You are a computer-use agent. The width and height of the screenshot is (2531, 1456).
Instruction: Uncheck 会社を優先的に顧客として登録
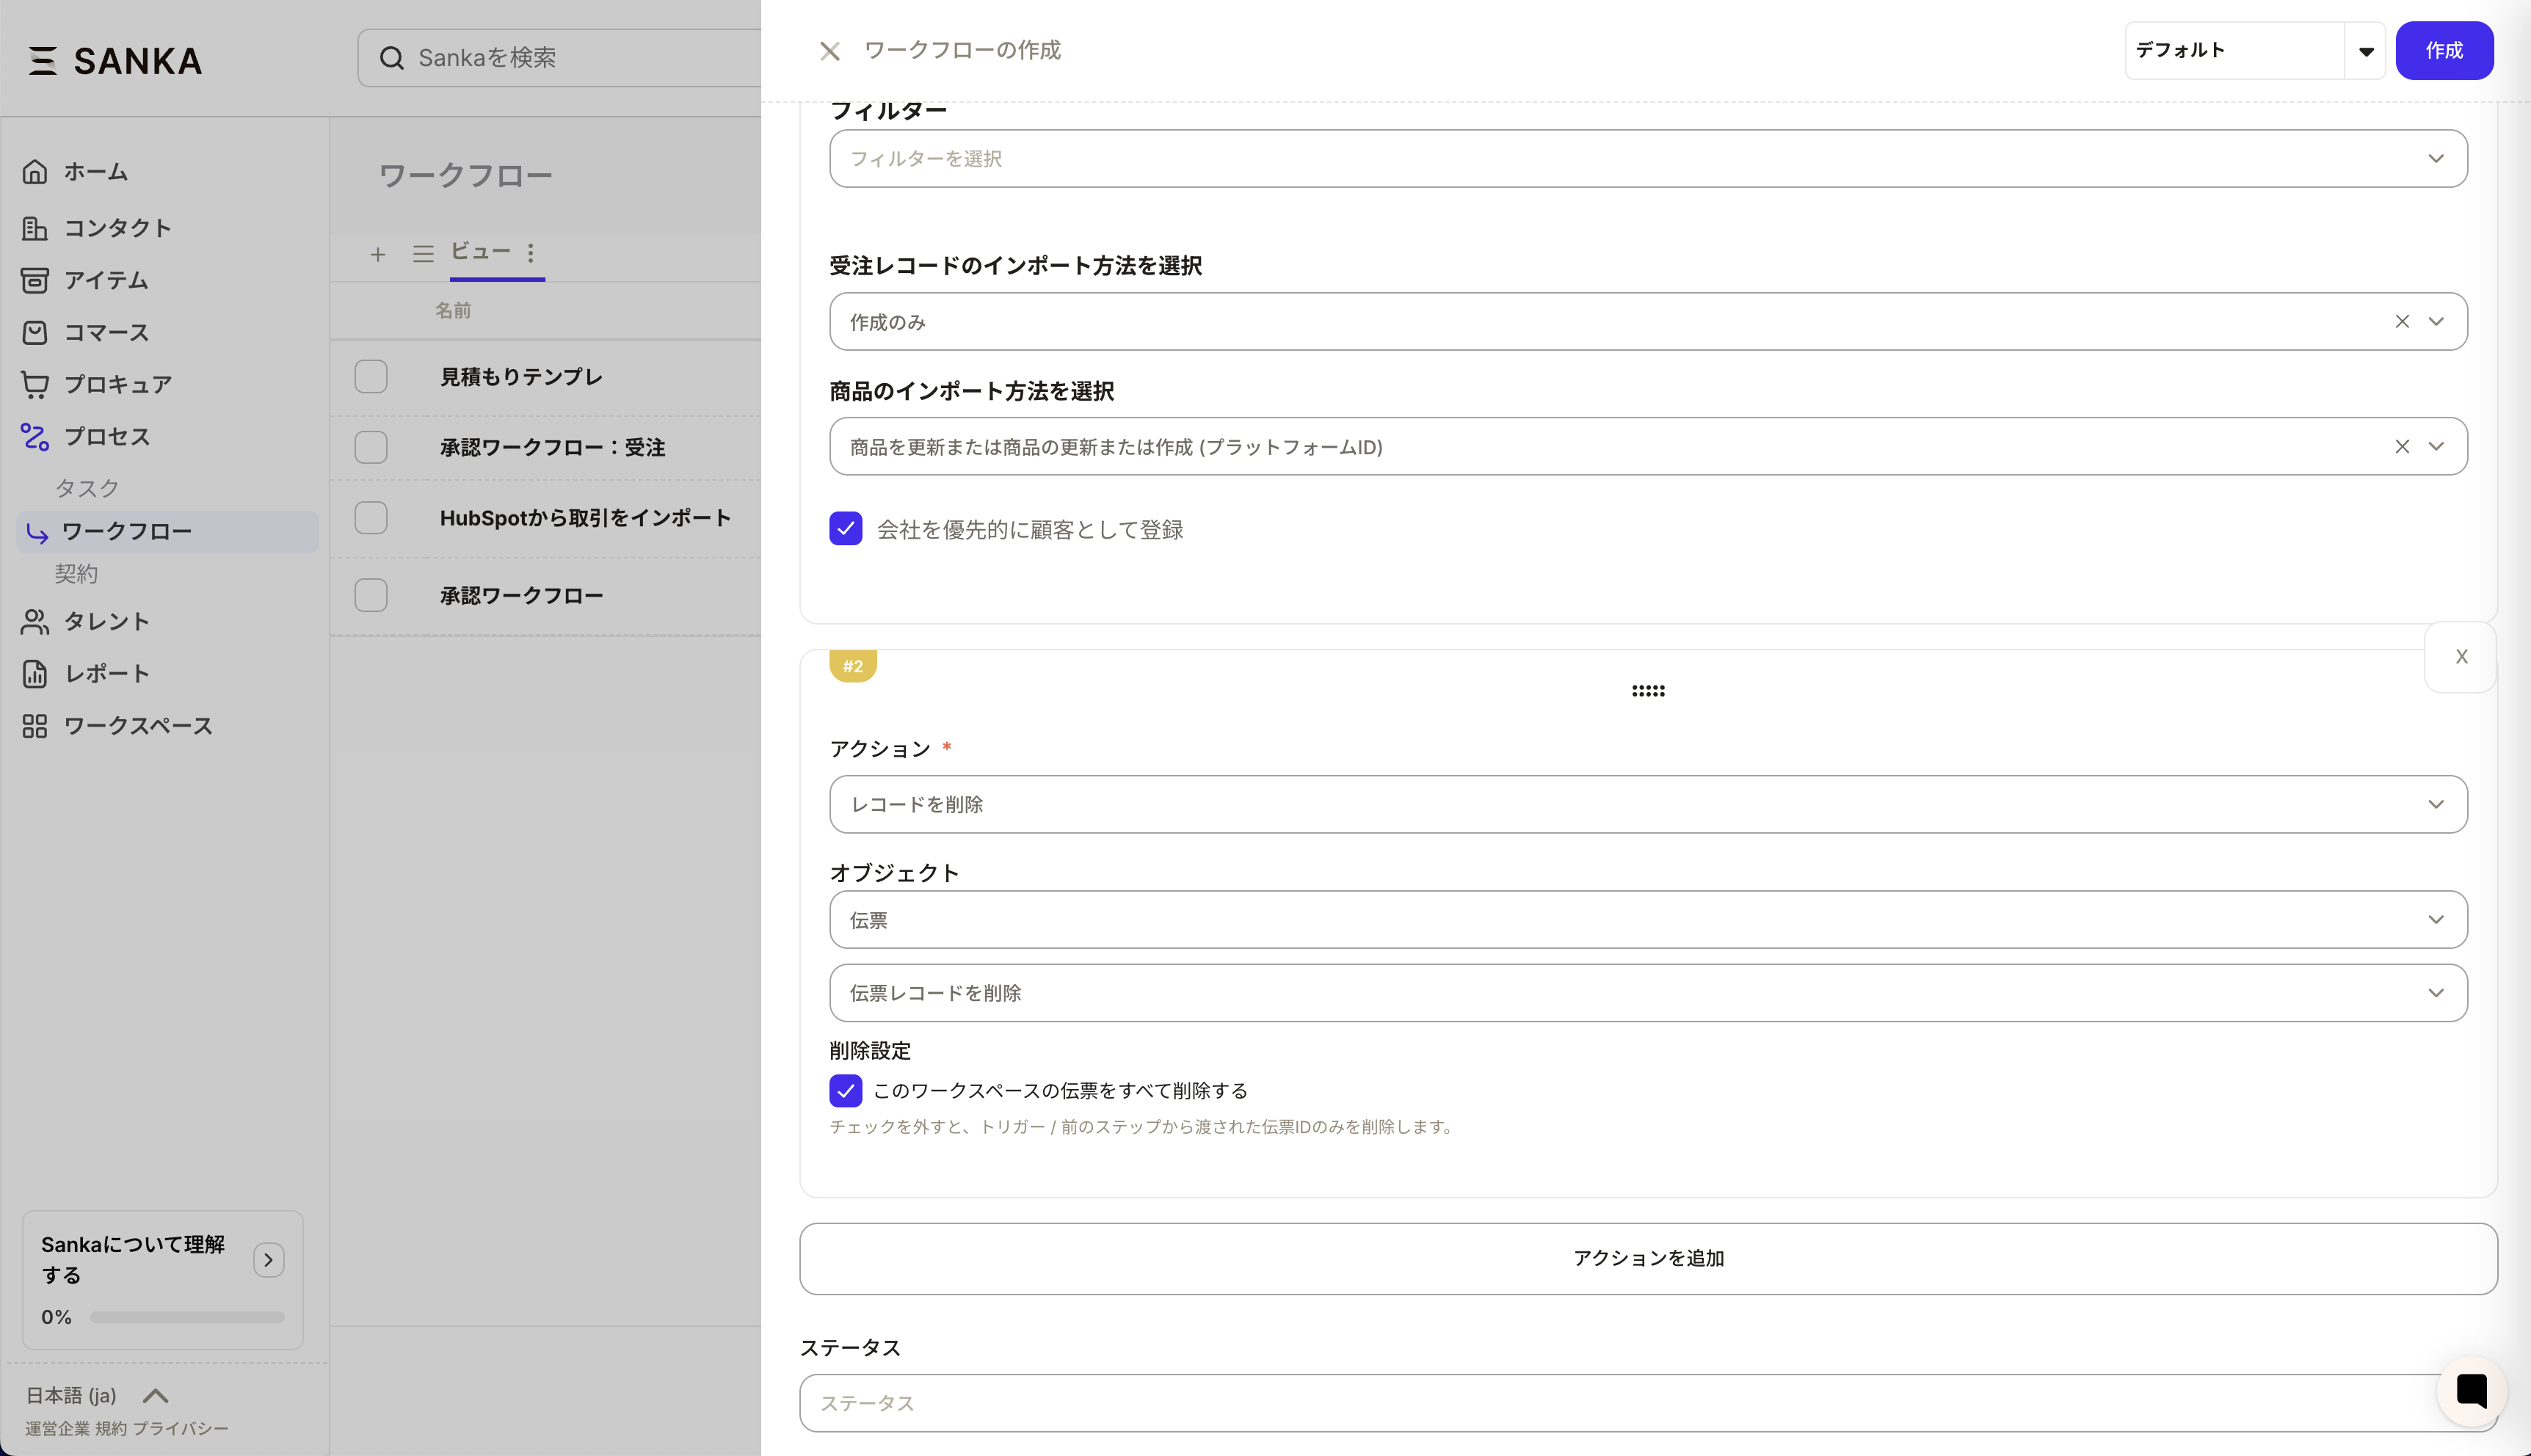tap(846, 529)
